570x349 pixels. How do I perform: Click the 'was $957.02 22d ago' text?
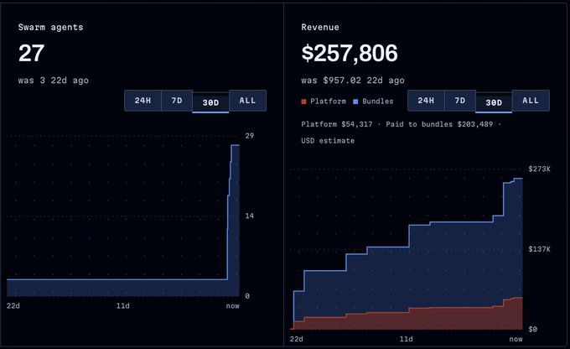coord(353,81)
